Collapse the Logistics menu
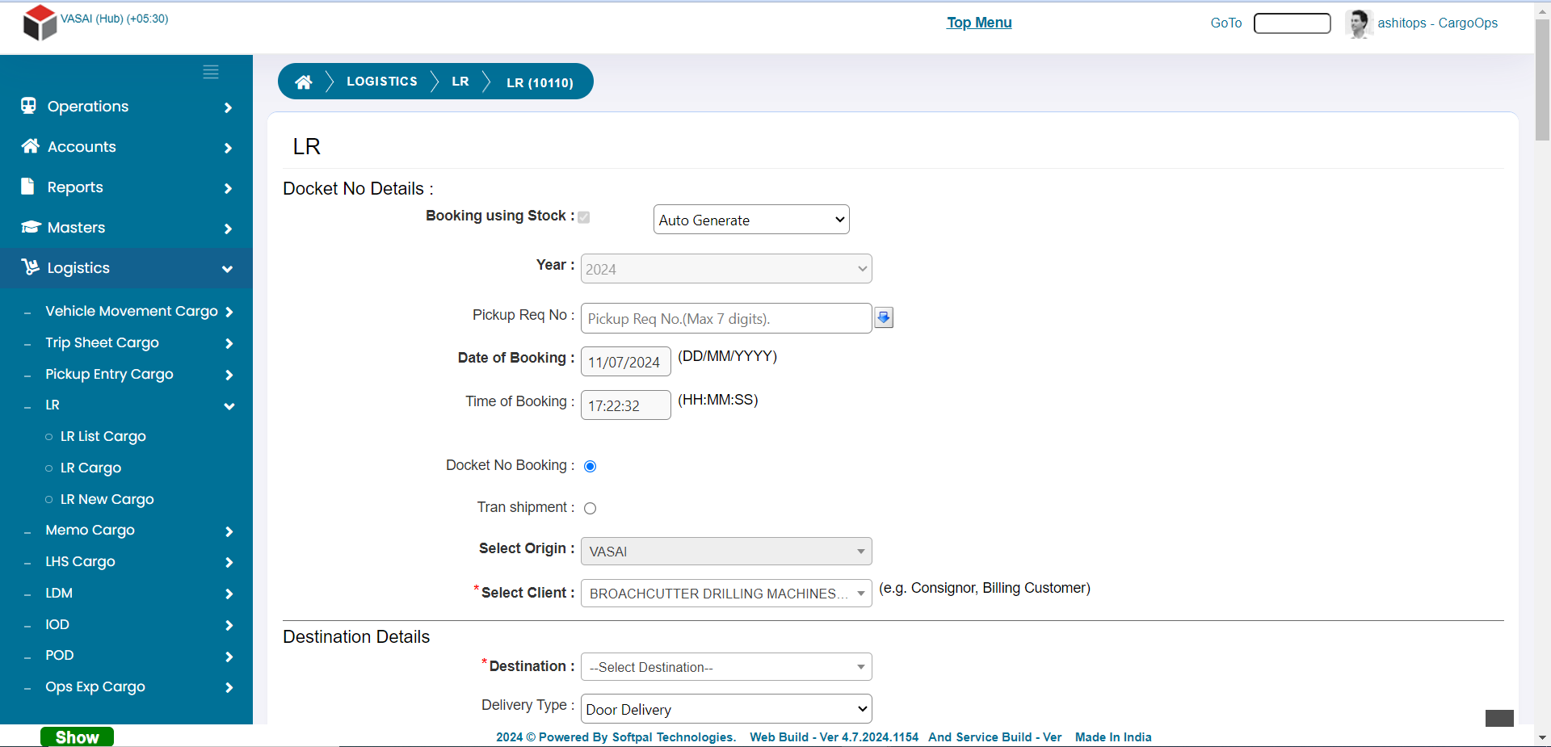 click(x=126, y=268)
